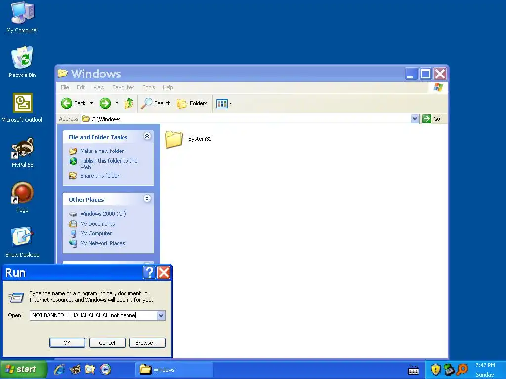Open the Favorites menu

pyautogui.click(x=123, y=87)
